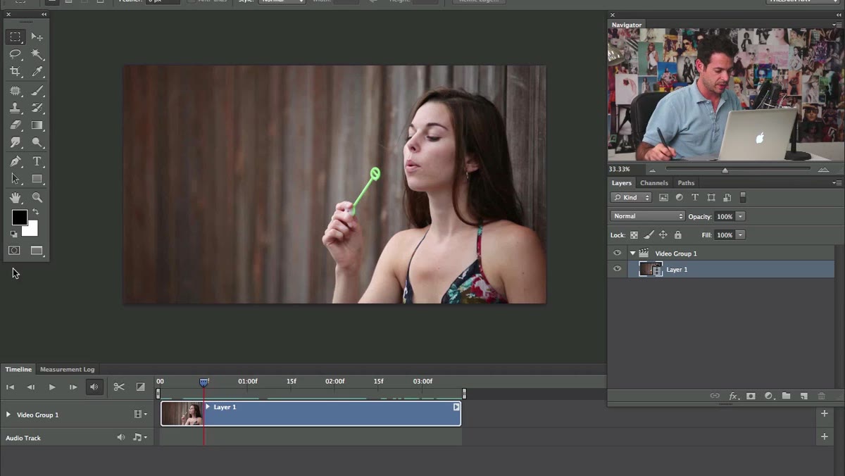
Task: Reset default foreground/background colors
Action: pos(14,234)
